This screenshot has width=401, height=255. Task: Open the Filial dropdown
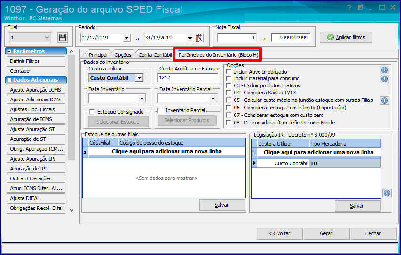(x=47, y=38)
